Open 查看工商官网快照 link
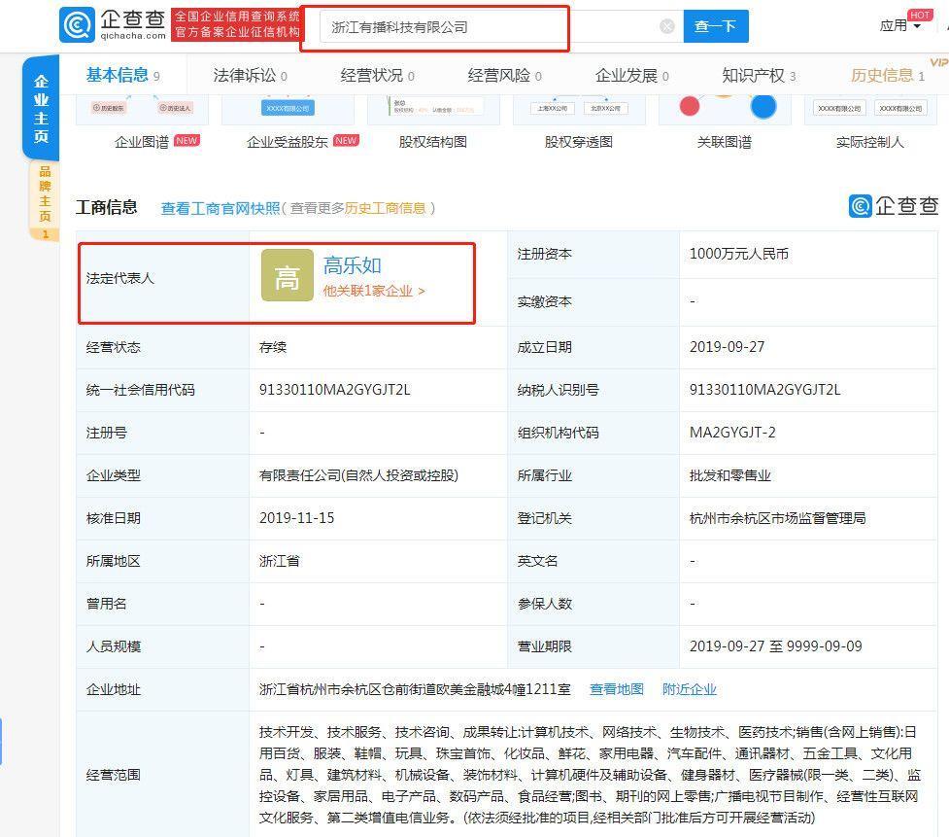Image resolution: width=949 pixels, height=837 pixels. (x=220, y=208)
